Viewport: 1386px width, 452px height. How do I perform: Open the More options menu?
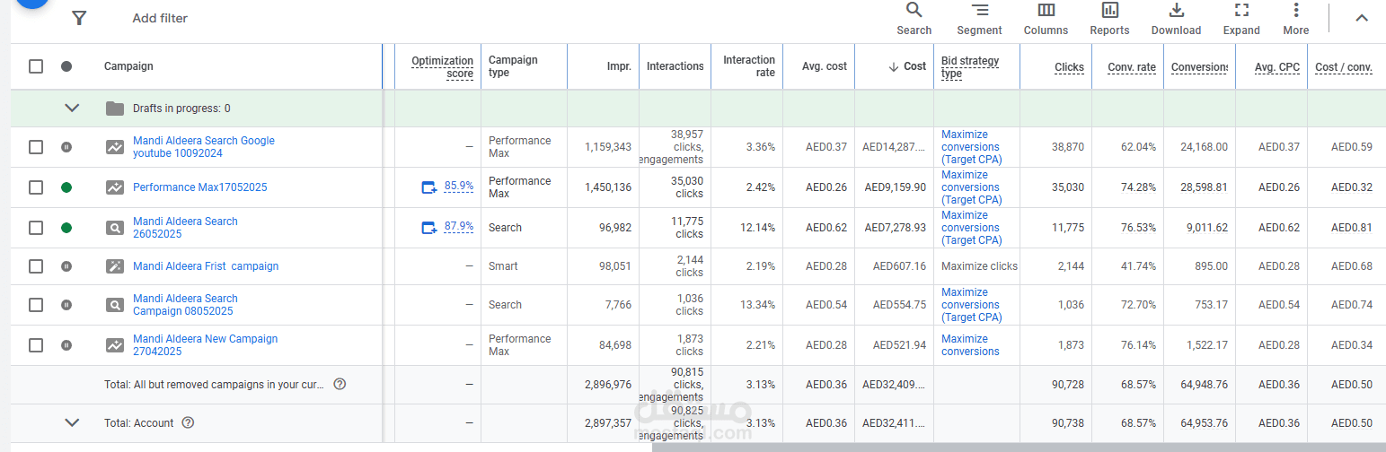[1295, 18]
